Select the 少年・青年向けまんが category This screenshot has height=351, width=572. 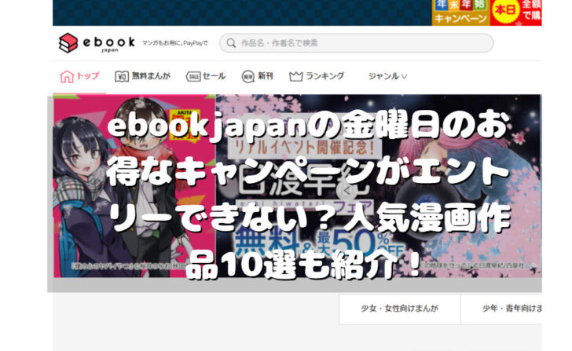[x=501, y=309]
